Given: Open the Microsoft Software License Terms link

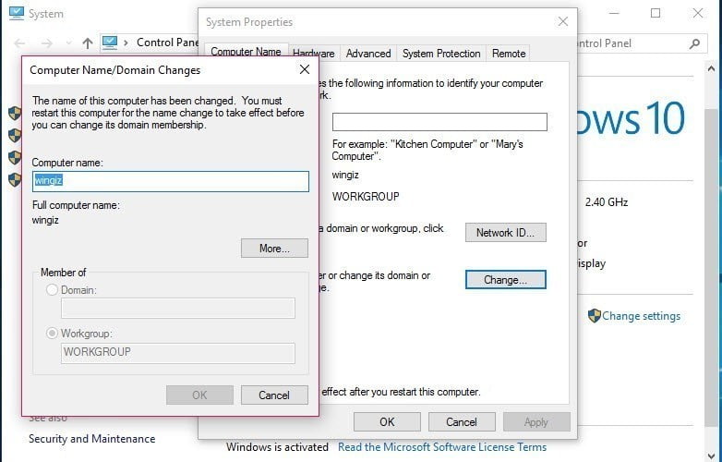Looking at the screenshot, I should (x=442, y=447).
